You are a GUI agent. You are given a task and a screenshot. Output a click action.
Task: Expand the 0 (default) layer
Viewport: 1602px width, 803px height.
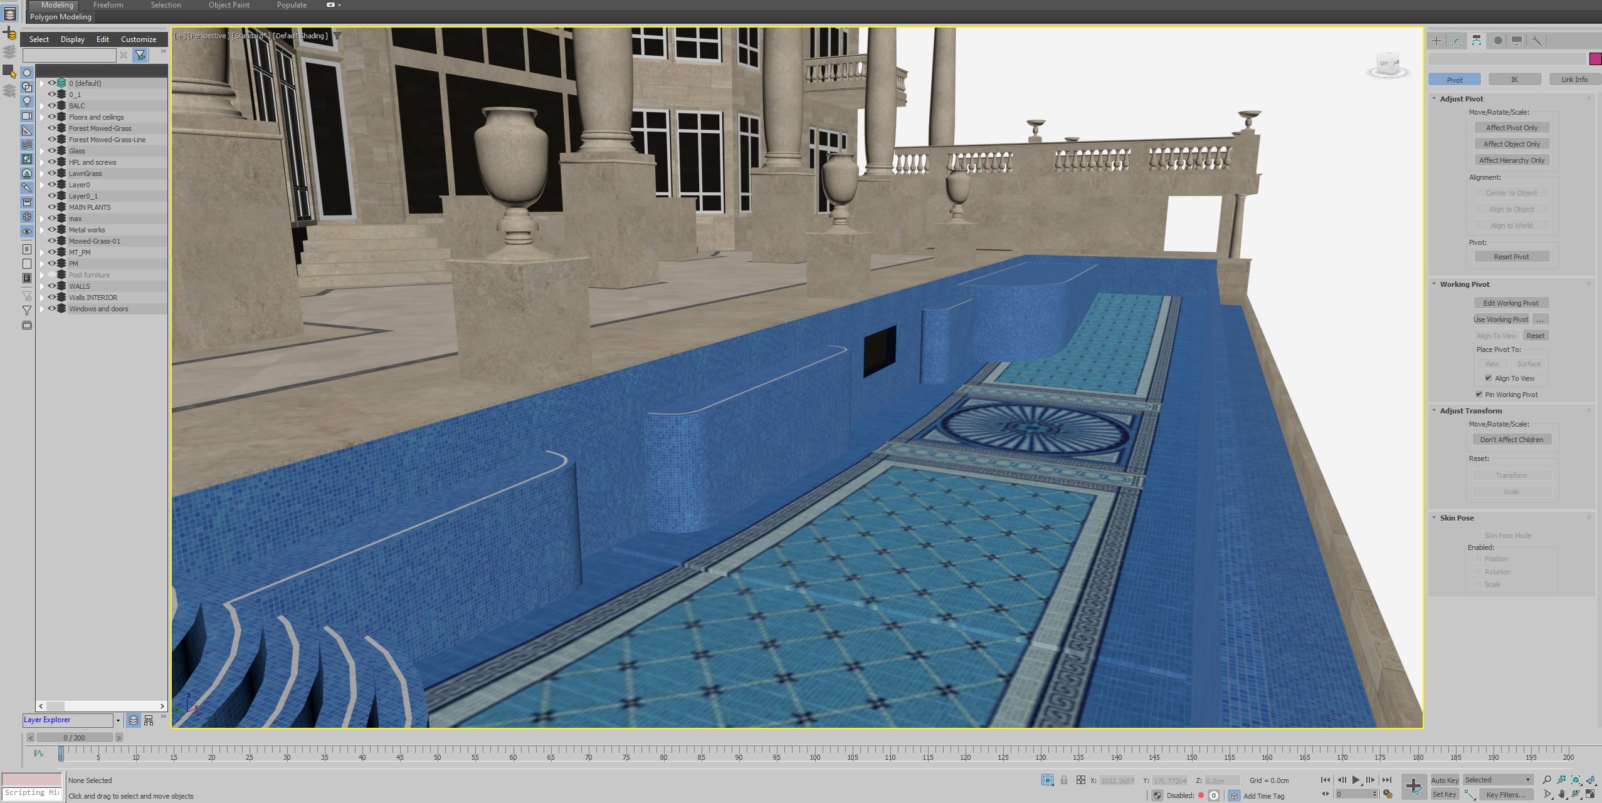tap(42, 83)
